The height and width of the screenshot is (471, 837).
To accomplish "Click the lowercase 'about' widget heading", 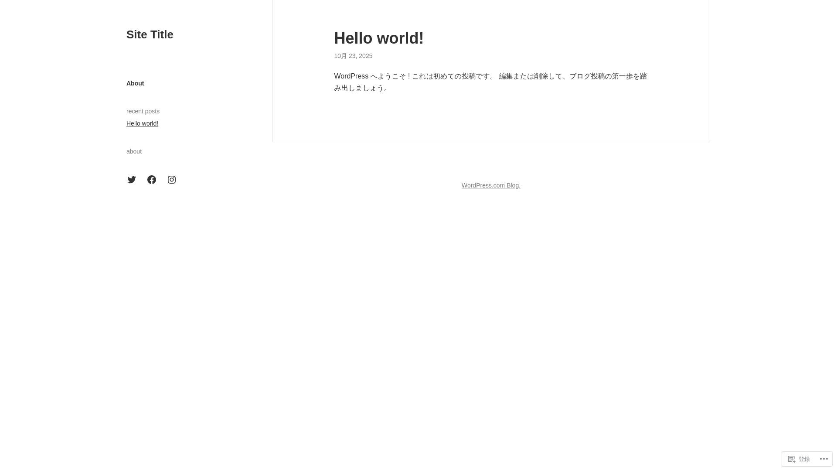I will [134, 151].
